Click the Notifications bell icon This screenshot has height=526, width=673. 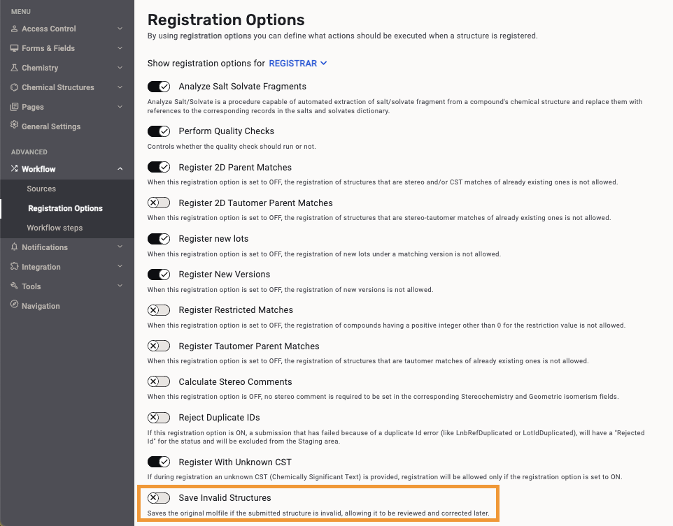pyautogui.click(x=15, y=247)
